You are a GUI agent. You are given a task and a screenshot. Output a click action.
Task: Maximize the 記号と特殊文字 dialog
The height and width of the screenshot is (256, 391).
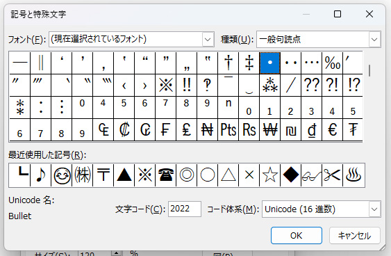338,14
